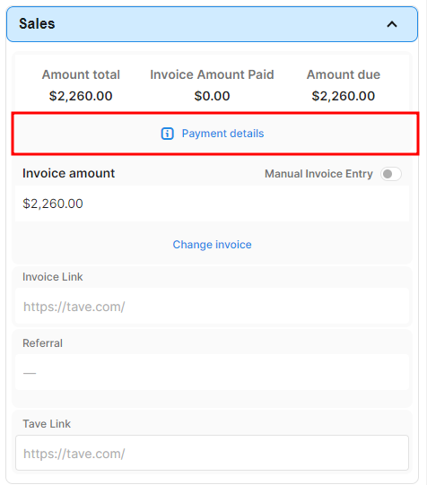Focus the Invoice Link input field
Viewport: 427px width, 485px height.
pyautogui.click(x=213, y=307)
